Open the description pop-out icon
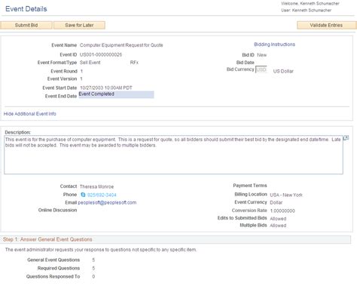Image resolution: width=357 pixels, height=286 pixels. [346, 137]
